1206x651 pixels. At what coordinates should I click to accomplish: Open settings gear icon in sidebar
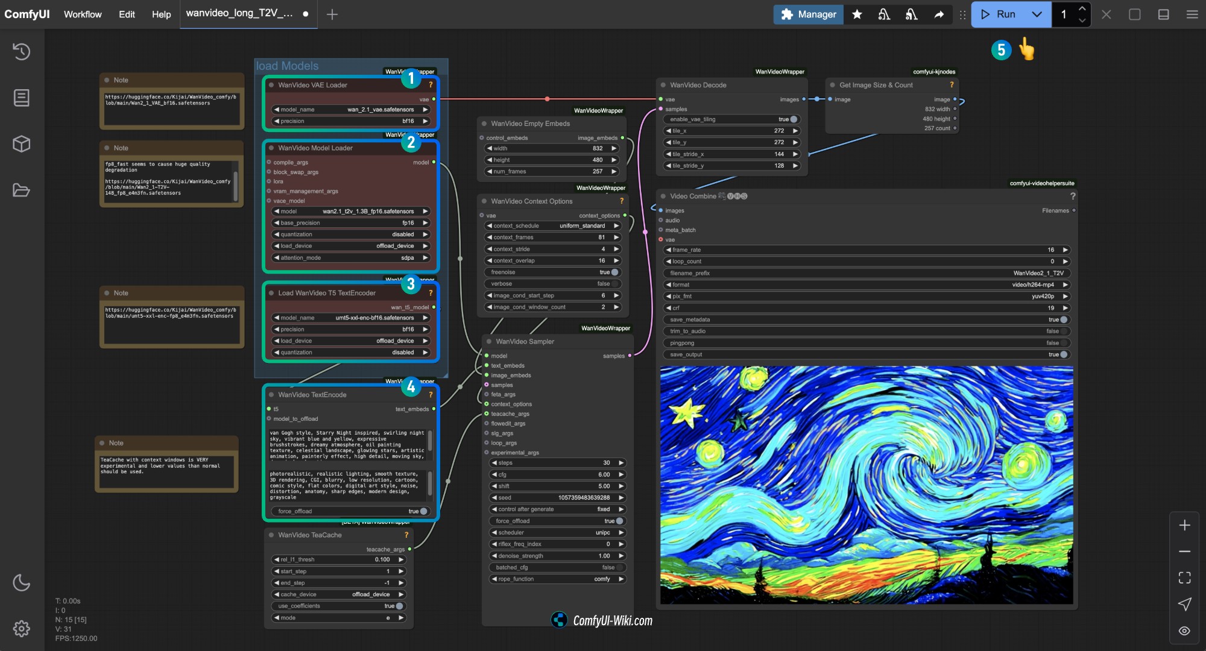coord(22,629)
